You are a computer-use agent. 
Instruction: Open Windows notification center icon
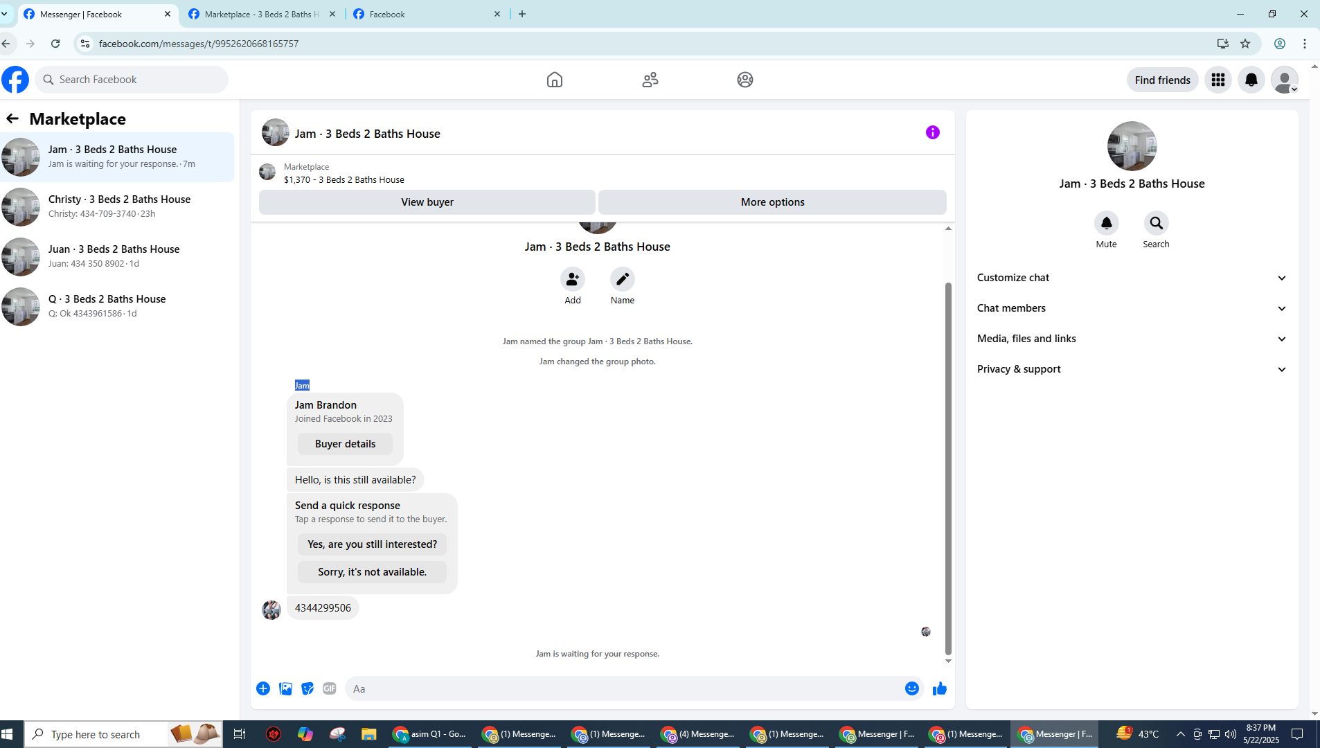[1297, 734]
